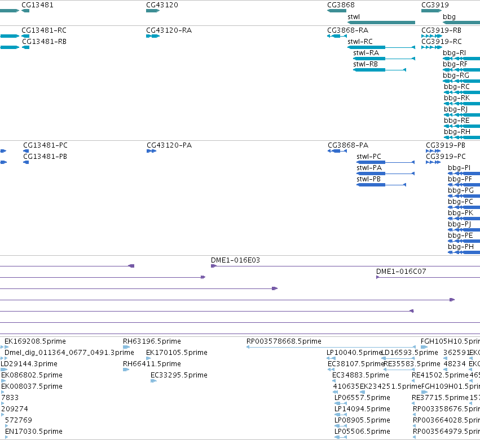Click the bbg-PC protein label

point(460,202)
